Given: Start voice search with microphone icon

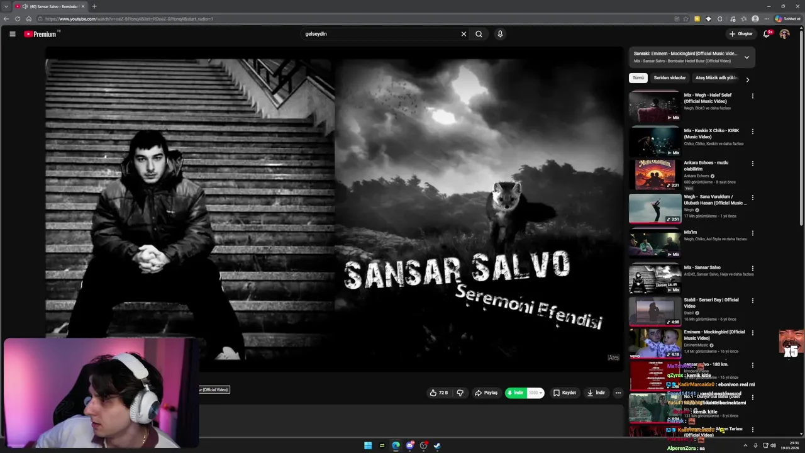Looking at the screenshot, I should click(500, 34).
